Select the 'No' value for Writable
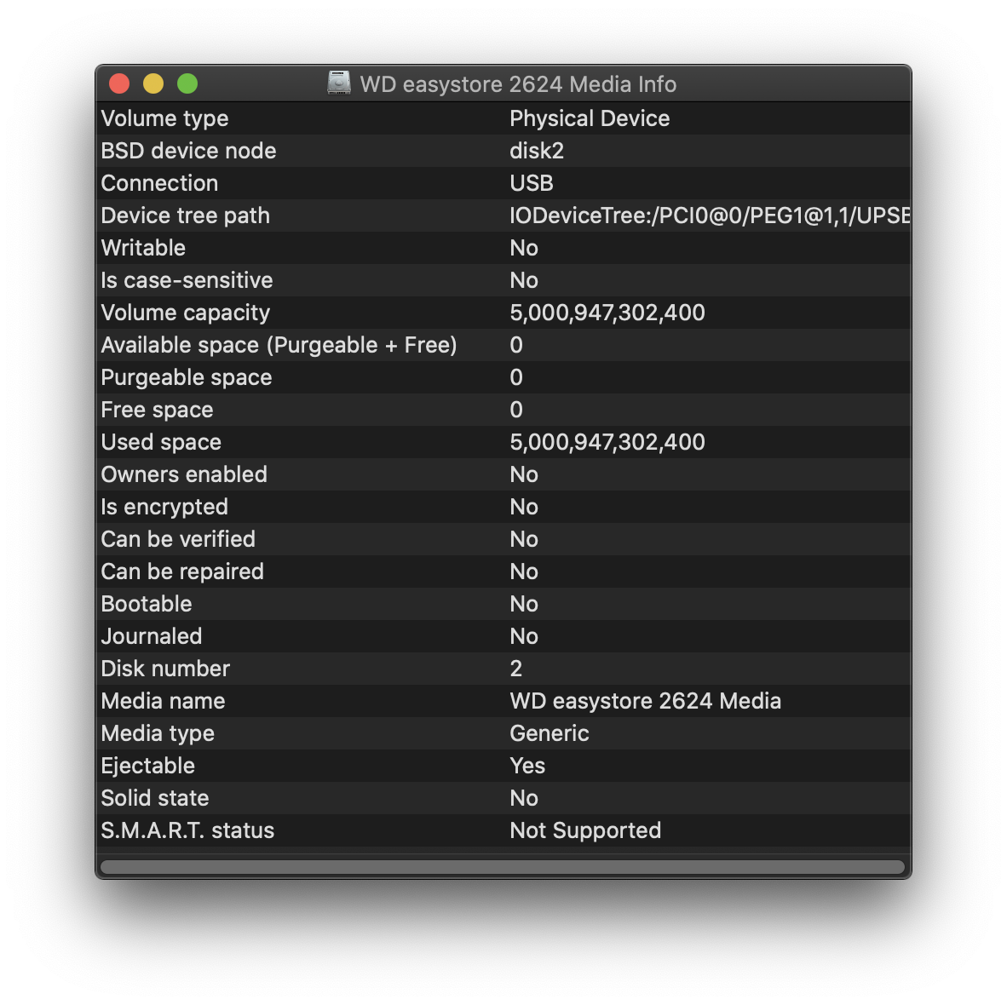This screenshot has height=1005, width=1007. click(x=524, y=249)
